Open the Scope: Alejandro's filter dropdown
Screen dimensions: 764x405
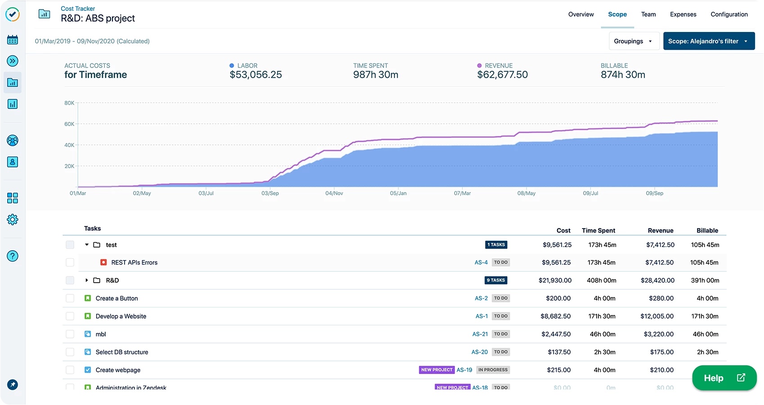pos(709,41)
